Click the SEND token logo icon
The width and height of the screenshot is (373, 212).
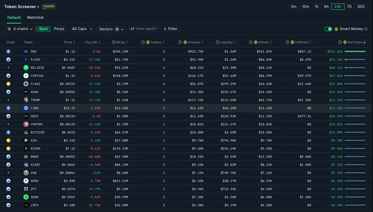click(26, 197)
